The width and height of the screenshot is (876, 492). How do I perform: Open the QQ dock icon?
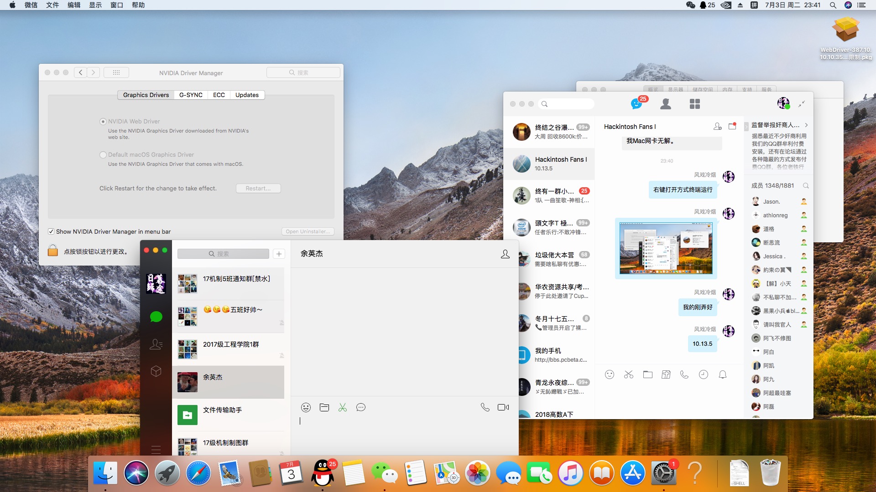tap(323, 473)
